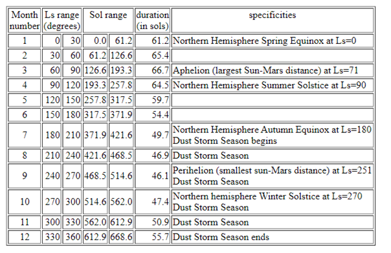The width and height of the screenshot is (391, 253).
Task: Select the Ls range (degrees) header cell
Action: [62, 21]
